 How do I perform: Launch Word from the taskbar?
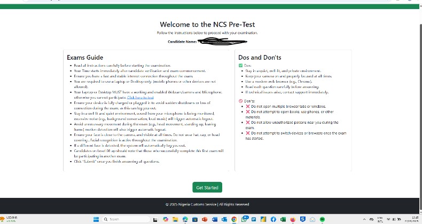point(215,219)
